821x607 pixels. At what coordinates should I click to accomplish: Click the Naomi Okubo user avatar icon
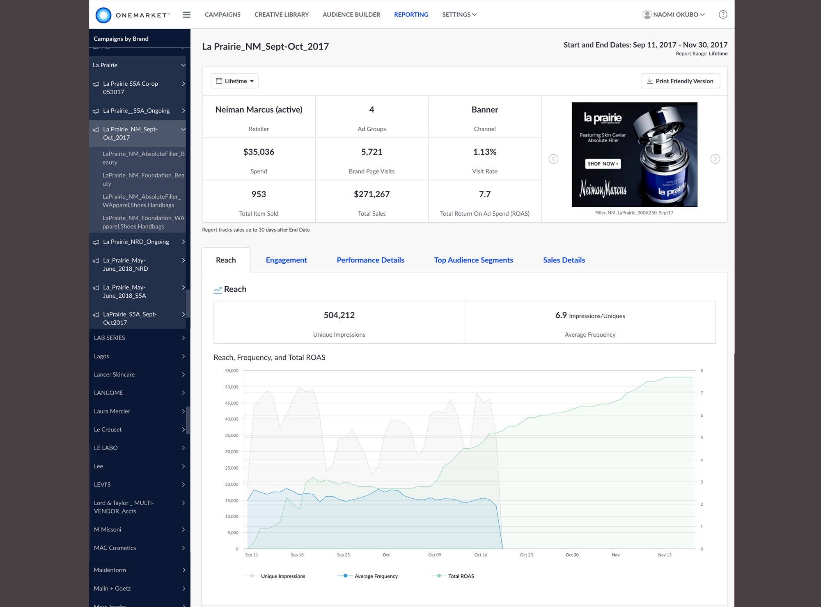(x=647, y=15)
